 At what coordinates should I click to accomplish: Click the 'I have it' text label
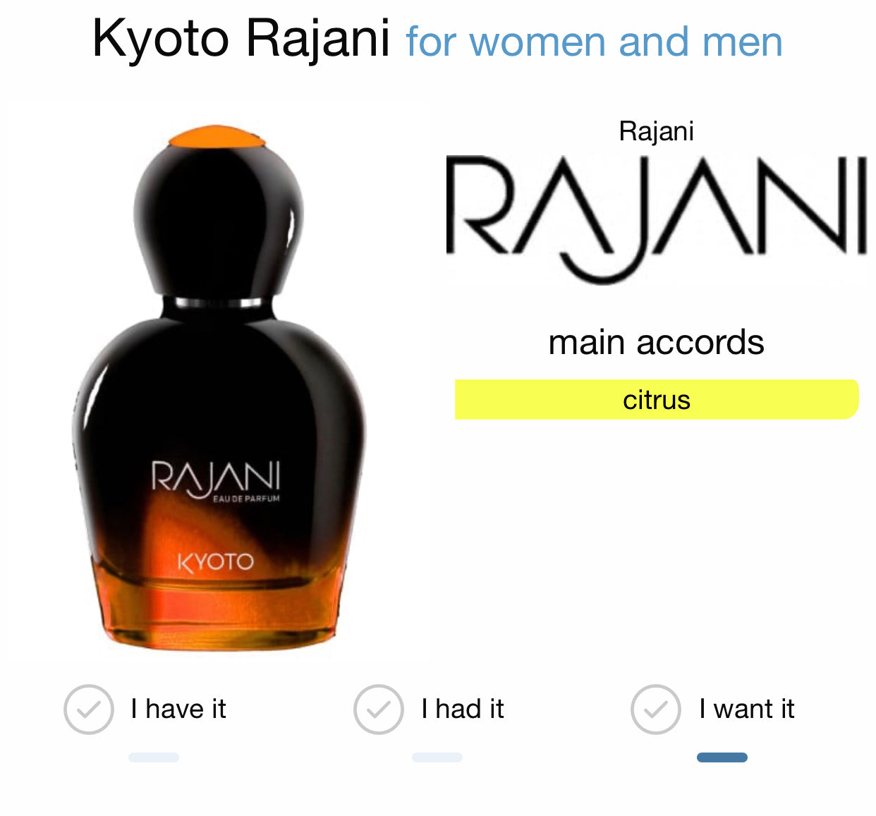(178, 709)
